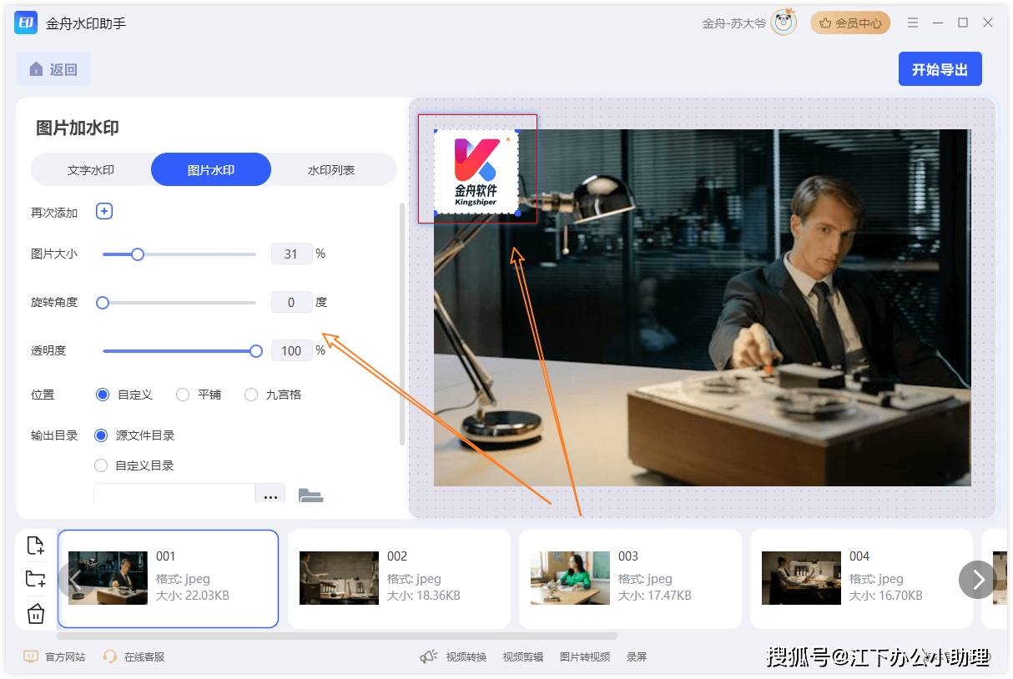The height and width of the screenshot is (679, 1013).
Task: Click the add folder icon
Action: (x=35, y=579)
